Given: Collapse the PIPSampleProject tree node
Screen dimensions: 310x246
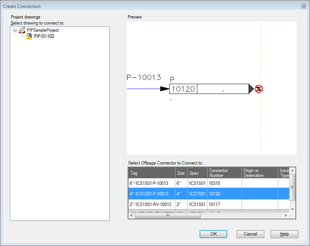Looking at the screenshot, I should click(x=15, y=31).
